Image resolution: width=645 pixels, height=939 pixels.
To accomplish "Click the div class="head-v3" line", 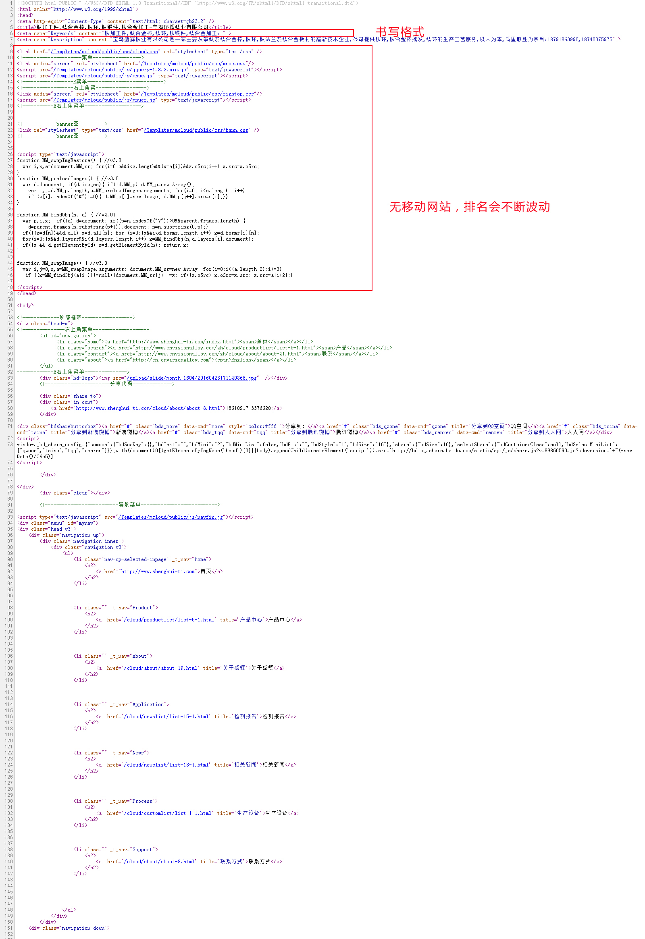I will pos(46,529).
